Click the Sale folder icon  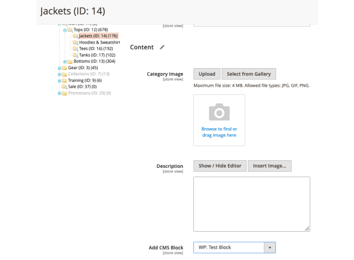click(x=64, y=87)
